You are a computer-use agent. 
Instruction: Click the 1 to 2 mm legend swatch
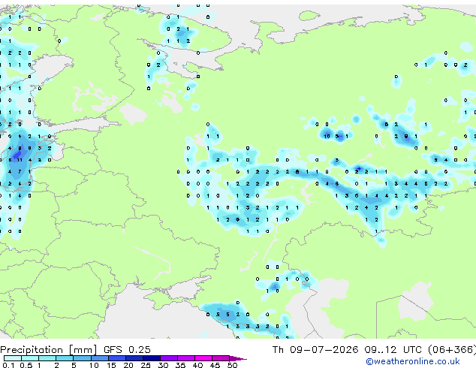click(47, 358)
